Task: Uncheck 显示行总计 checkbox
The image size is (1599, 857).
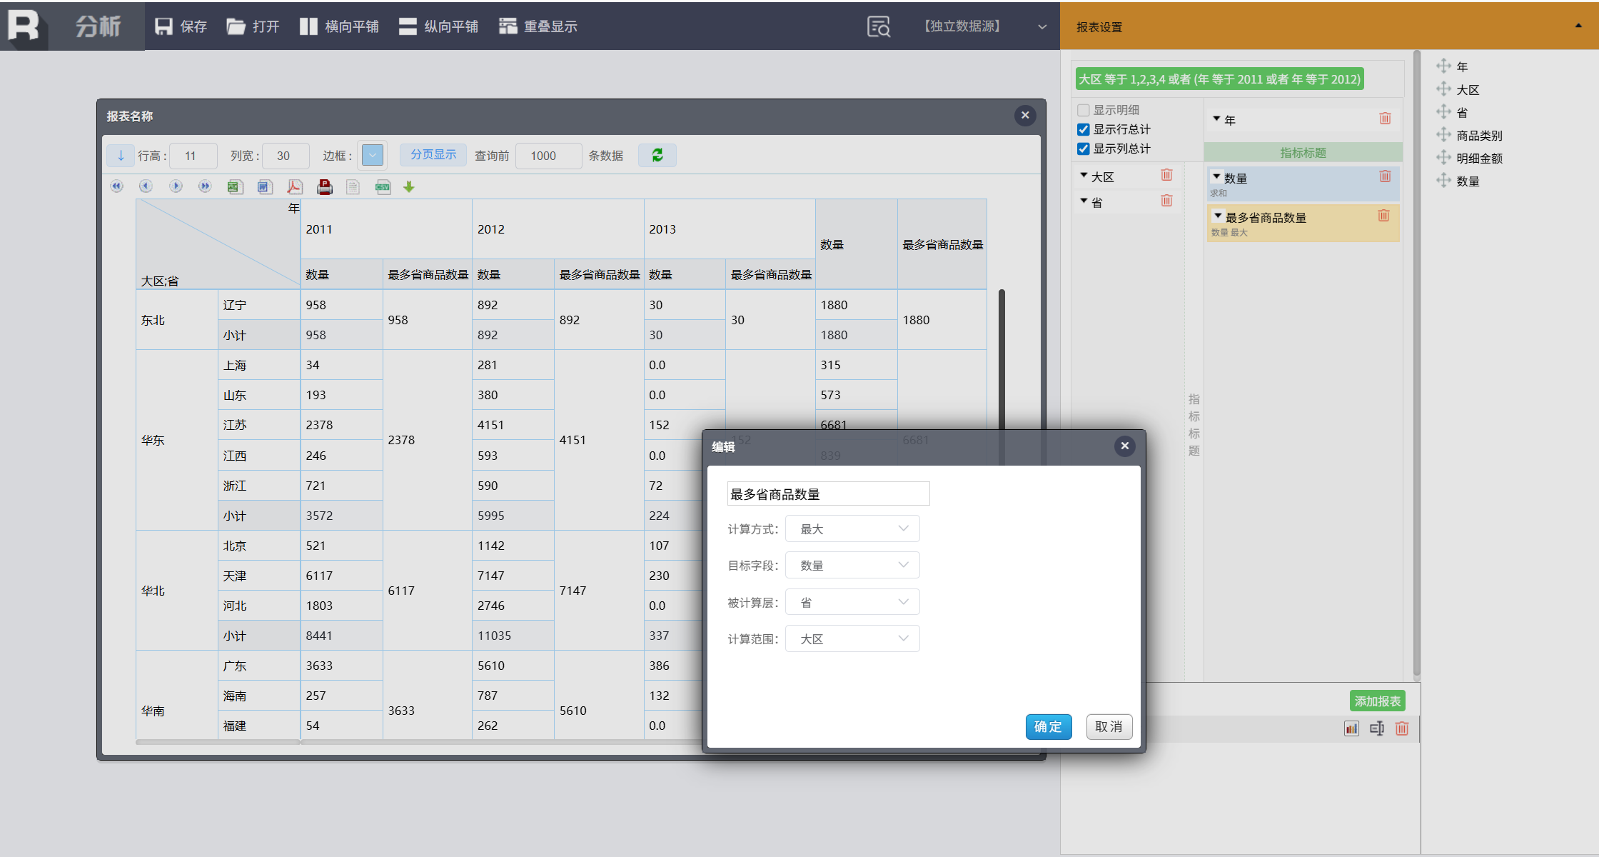Action: coord(1084,129)
